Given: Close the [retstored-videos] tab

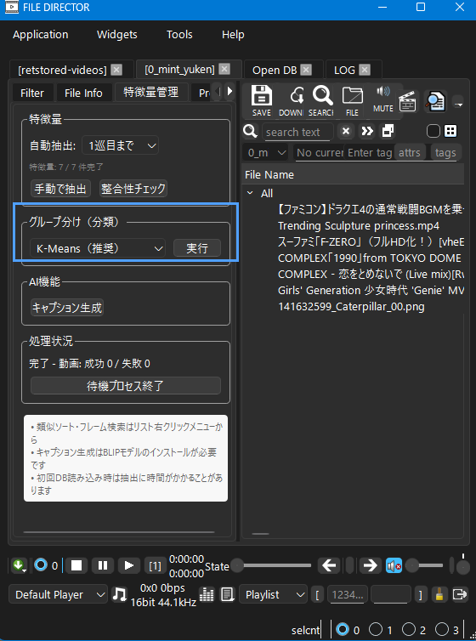Looking at the screenshot, I should (x=116, y=70).
